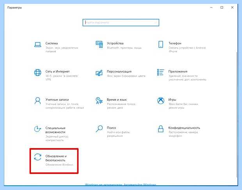Open the Обновление и безопасность arrows icon
The image size is (242, 190).
(x=37, y=157)
